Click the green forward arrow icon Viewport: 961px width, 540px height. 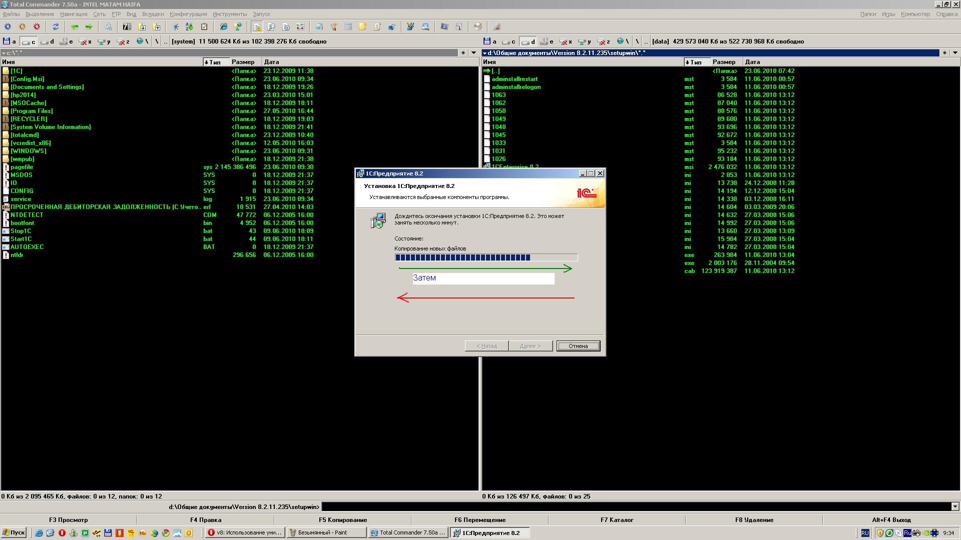(89, 27)
